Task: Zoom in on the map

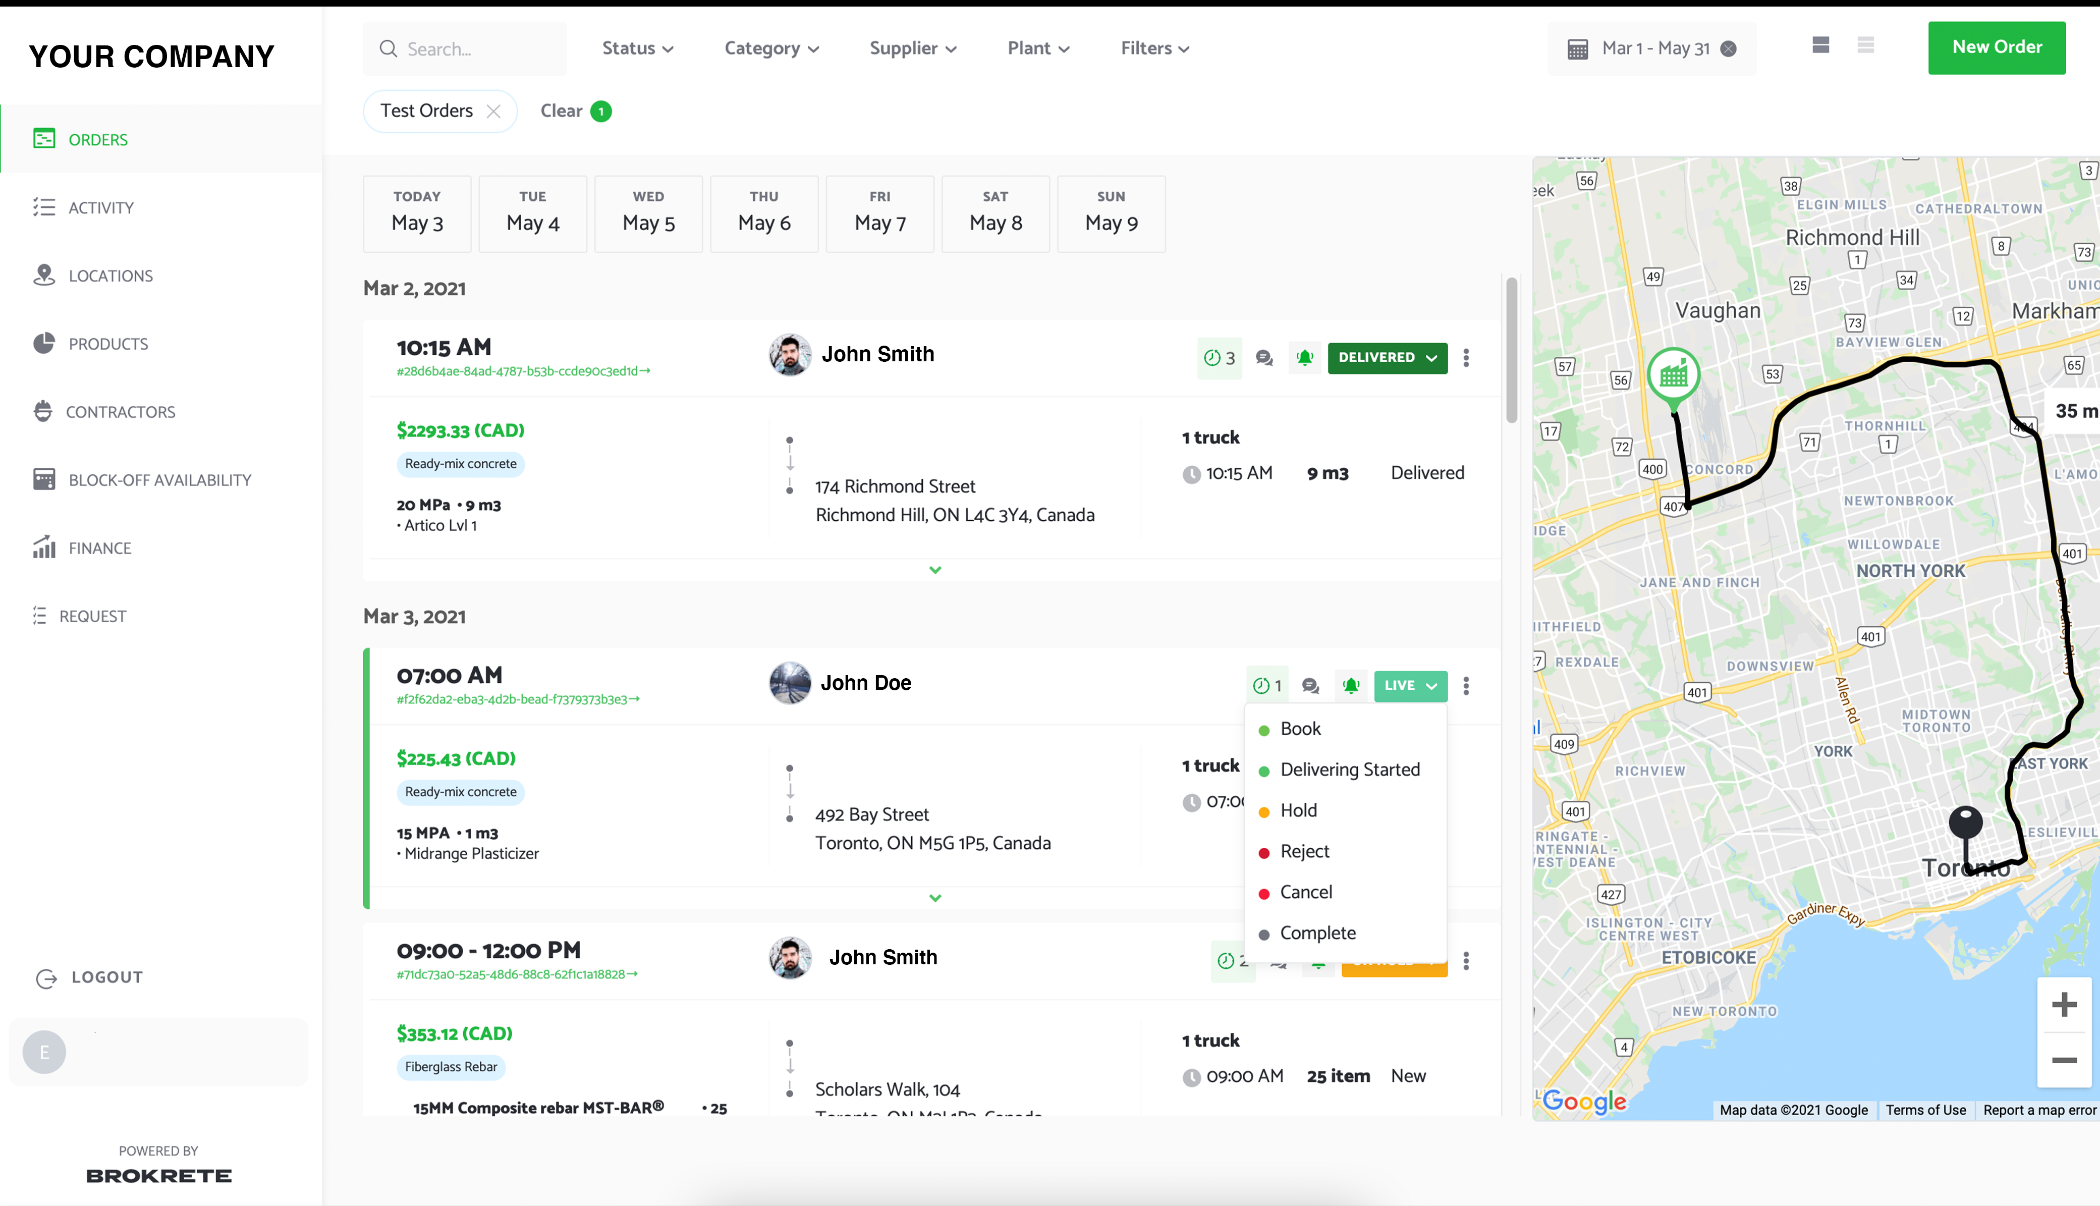Action: tap(2064, 1005)
